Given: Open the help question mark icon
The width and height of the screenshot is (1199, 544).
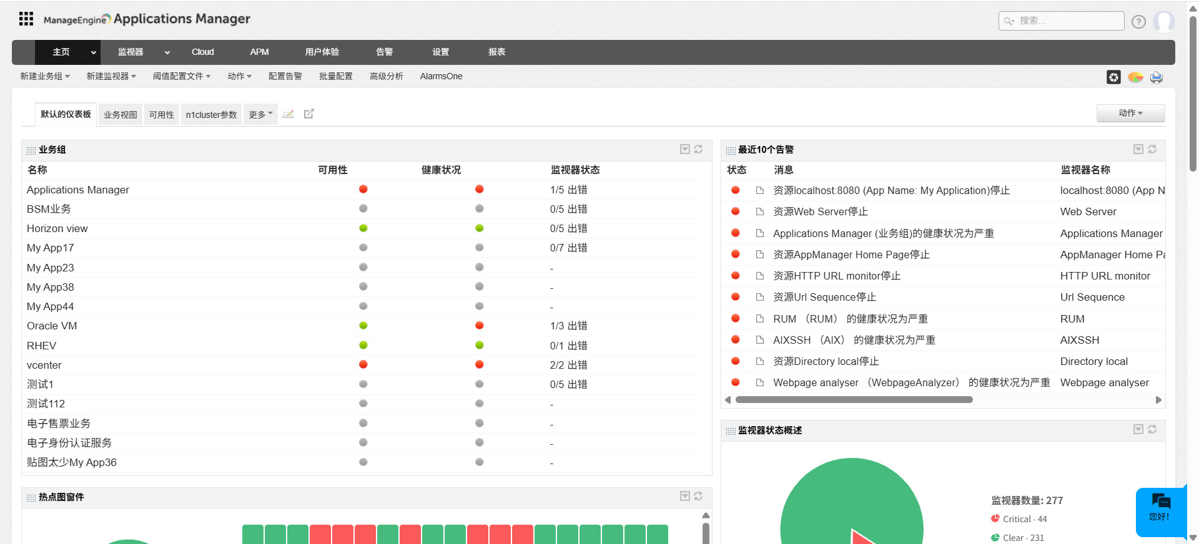Looking at the screenshot, I should pos(1138,22).
